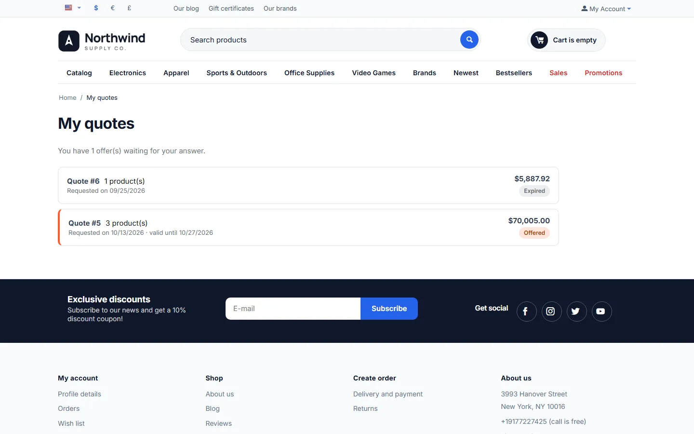Open the Wish list footer link
The image size is (694, 434).
pyautogui.click(x=71, y=423)
